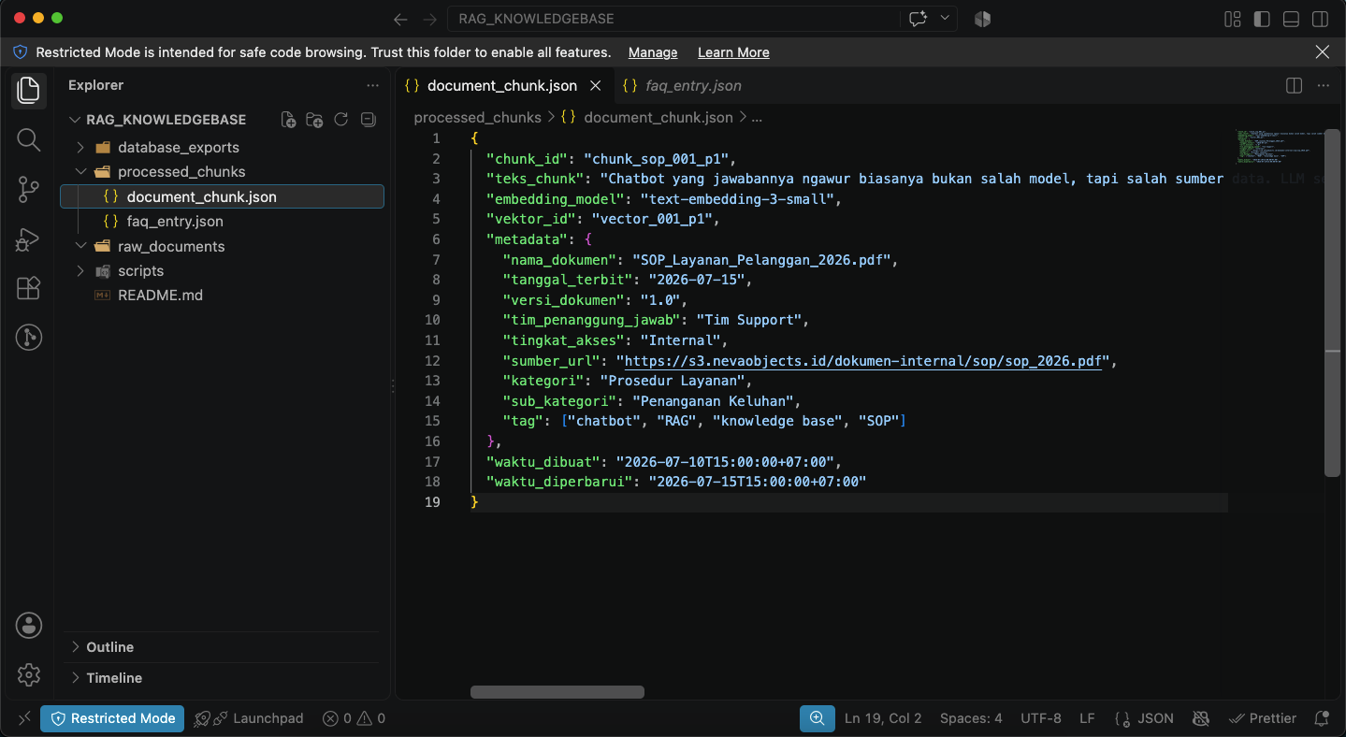Screen dimensions: 1346x737
Task: Click processed_chunks in the breadcrumb
Action: 477,118
